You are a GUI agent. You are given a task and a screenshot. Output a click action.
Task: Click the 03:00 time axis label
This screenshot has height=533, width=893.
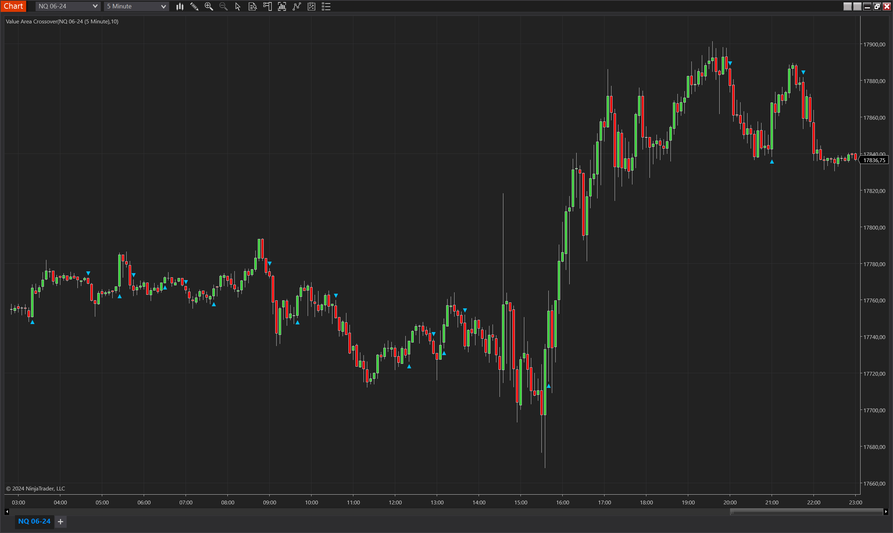coord(18,502)
